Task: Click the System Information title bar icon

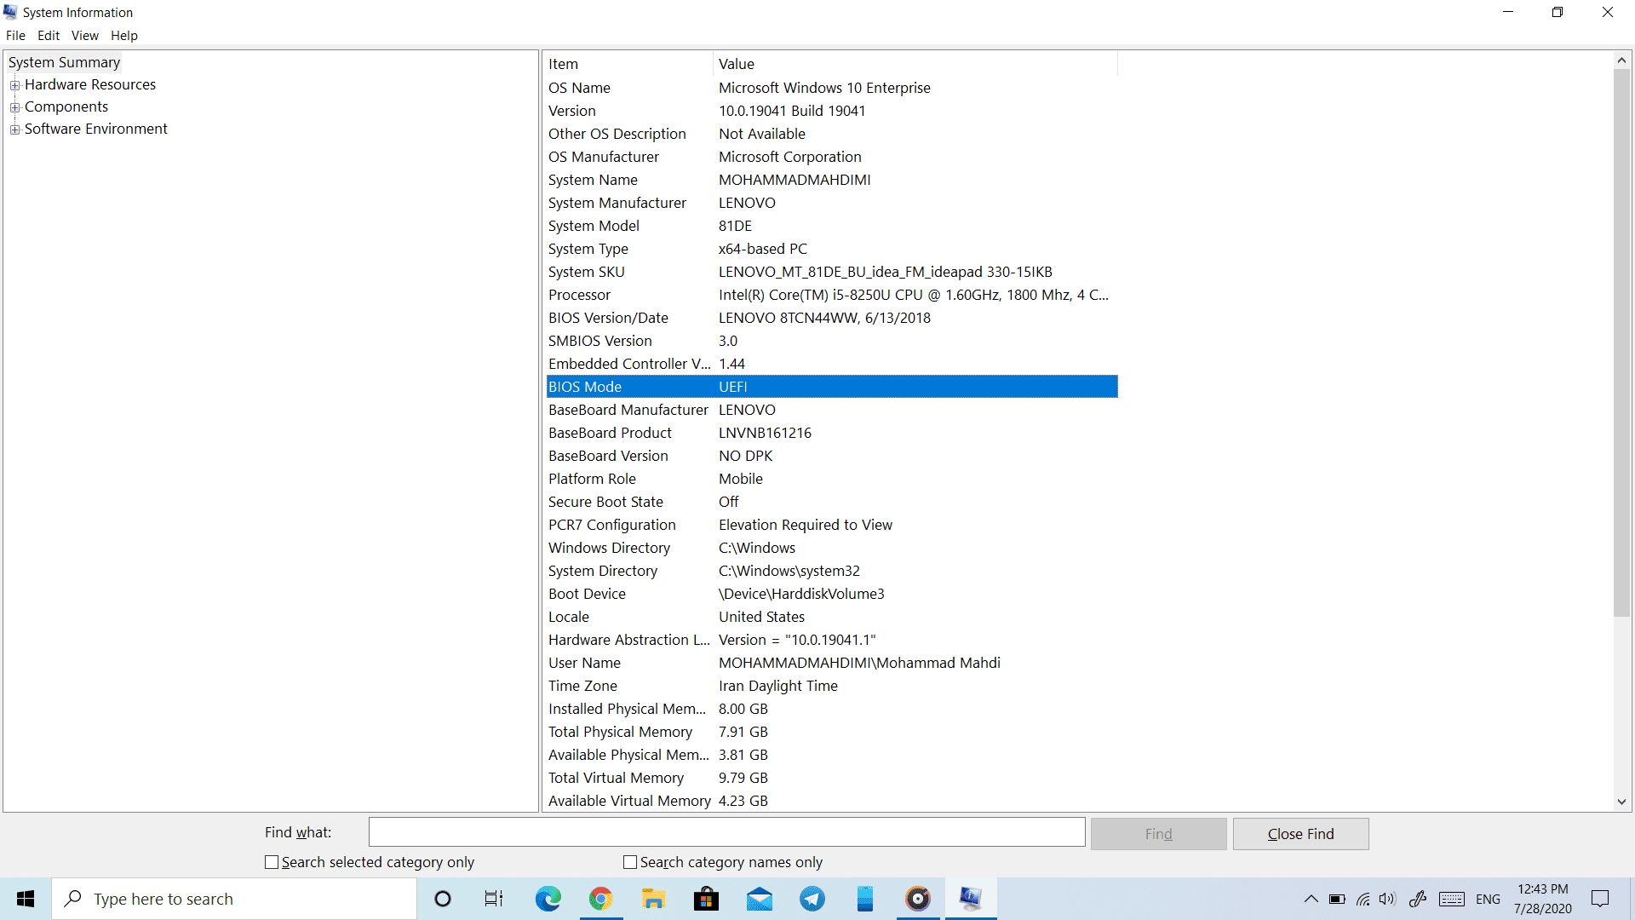Action: 10,12
